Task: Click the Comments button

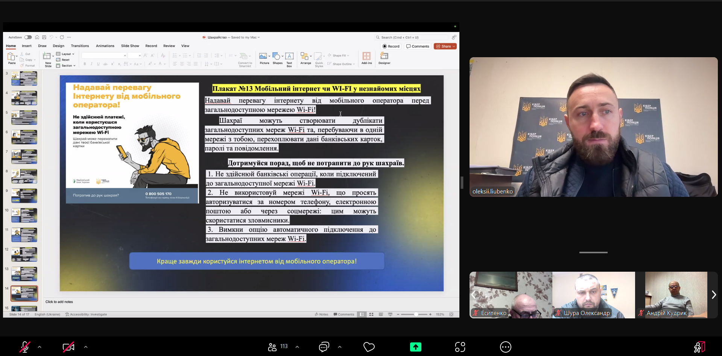Action: tap(418, 46)
